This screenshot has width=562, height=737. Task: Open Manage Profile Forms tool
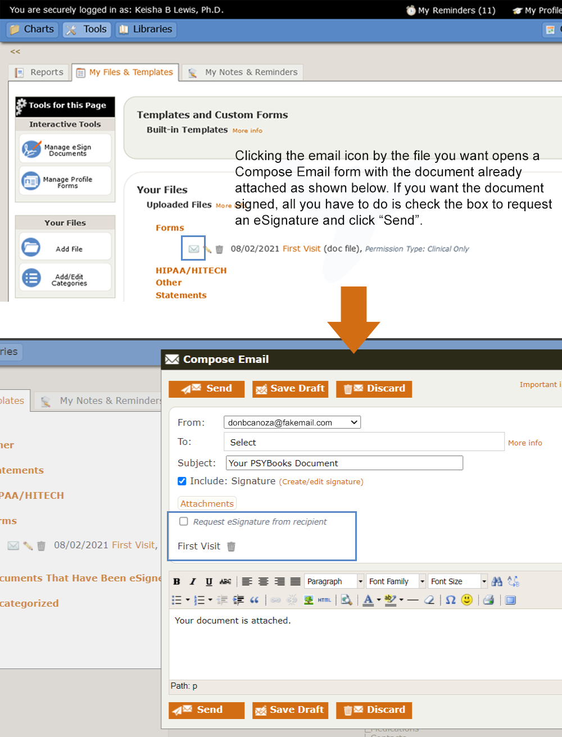click(65, 181)
